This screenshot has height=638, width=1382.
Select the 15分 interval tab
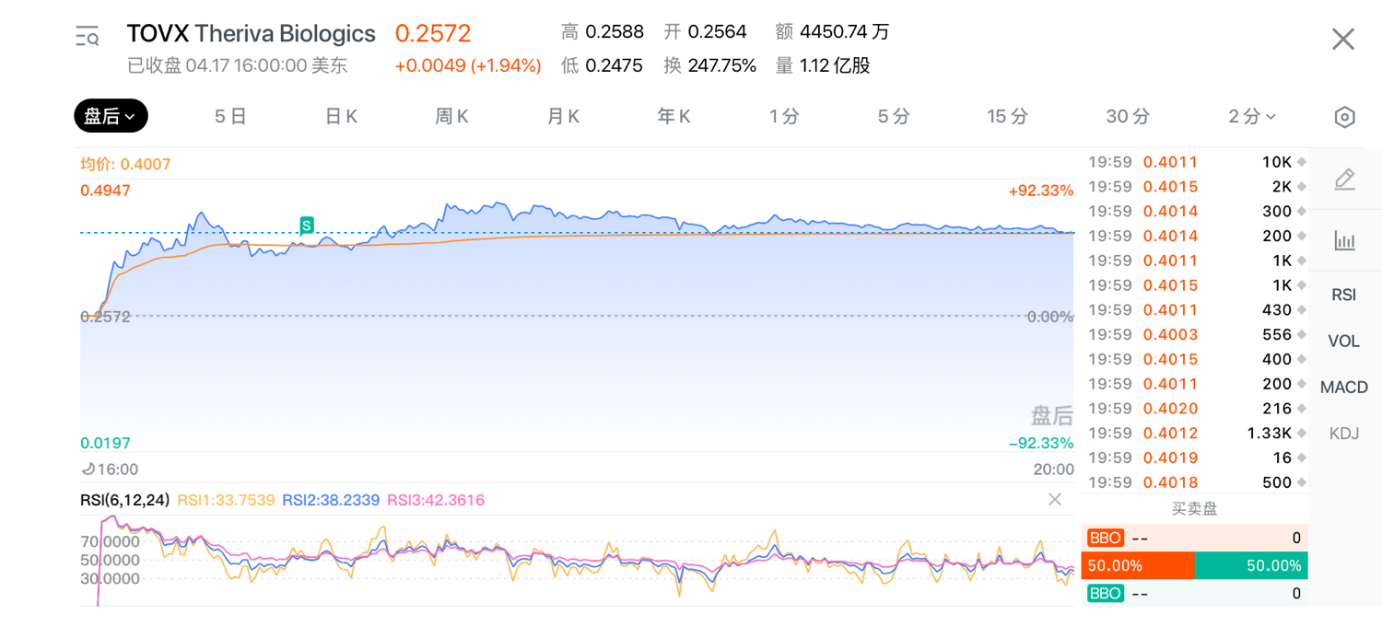click(x=1007, y=116)
